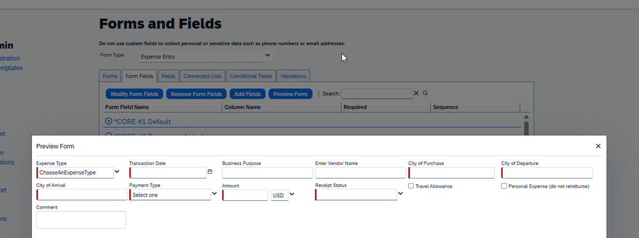
Task: Open the Conditional Fields tab
Action: [x=251, y=76]
